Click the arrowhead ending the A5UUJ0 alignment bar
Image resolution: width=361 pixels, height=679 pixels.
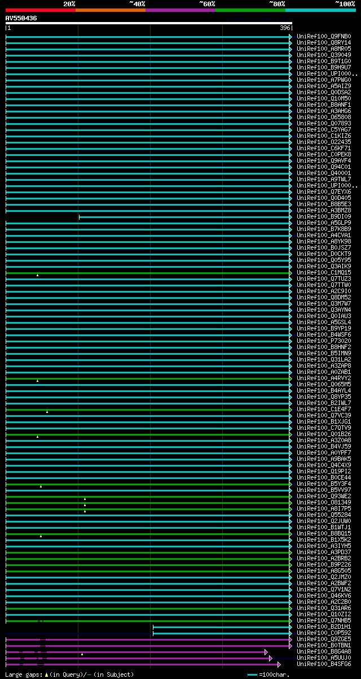(x=271, y=658)
